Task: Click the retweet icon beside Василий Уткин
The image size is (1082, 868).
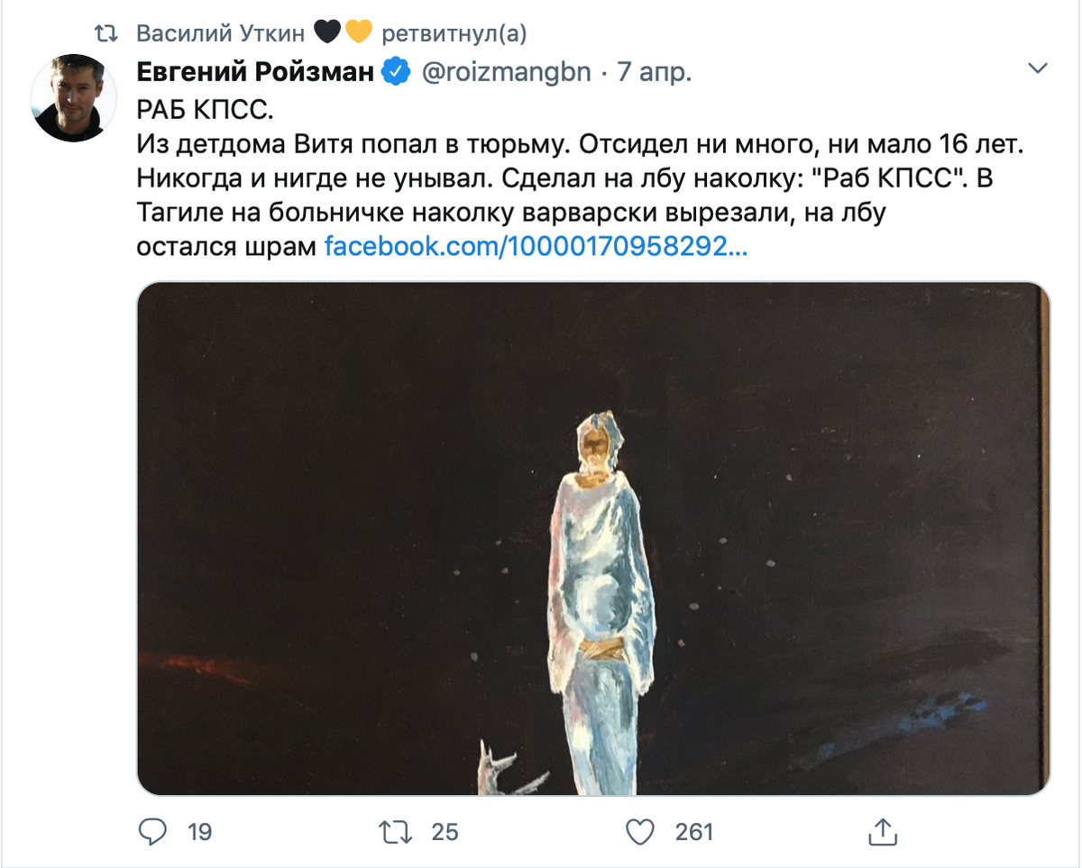Action: pyautogui.click(x=108, y=30)
